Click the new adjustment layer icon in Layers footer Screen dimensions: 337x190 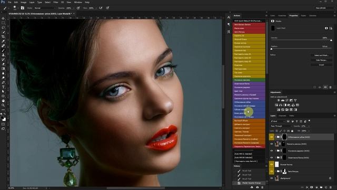pos(316,187)
